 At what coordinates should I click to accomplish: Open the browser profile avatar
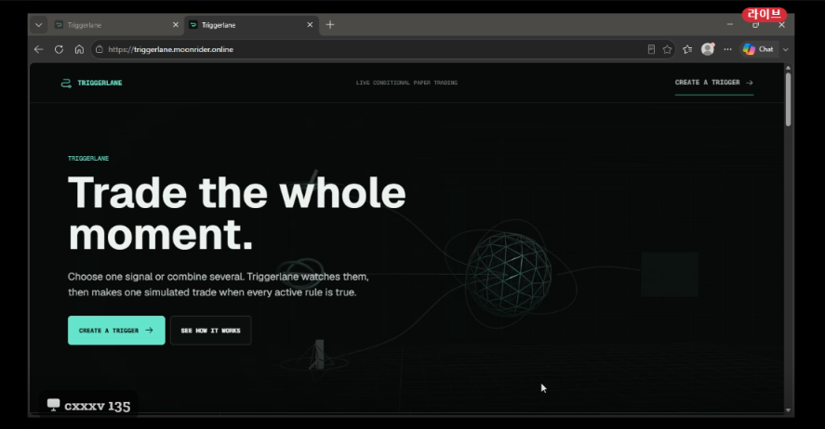708,49
